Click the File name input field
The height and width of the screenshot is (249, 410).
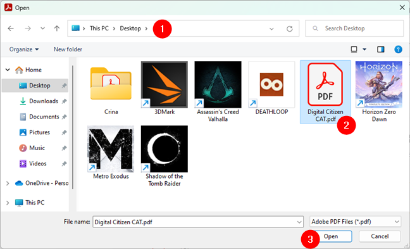coord(194,222)
